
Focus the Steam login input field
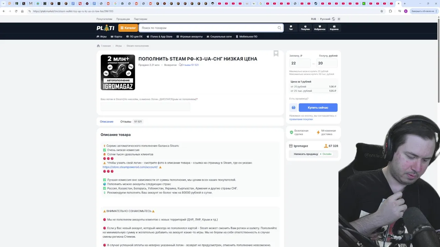click(145, 107)
